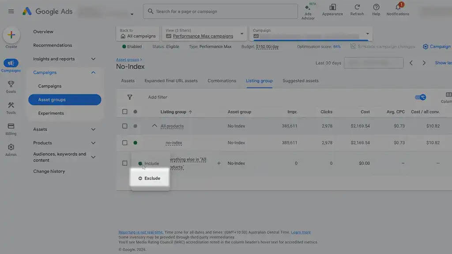Go to previous date range
452x254 pixels.
[411, 63]
